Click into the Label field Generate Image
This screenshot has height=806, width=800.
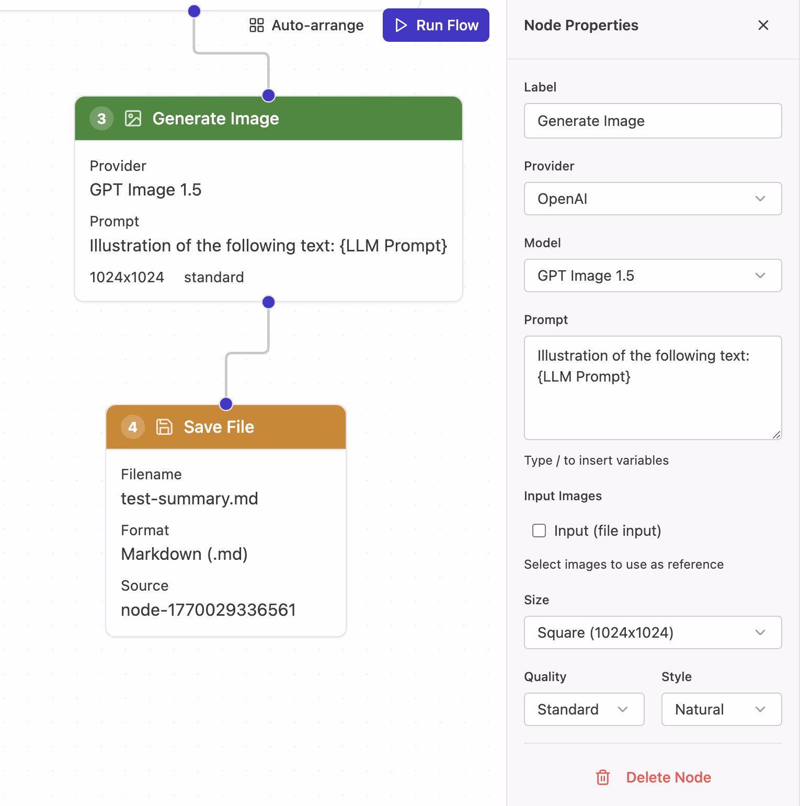653,121
